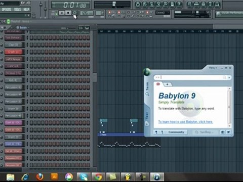Click the Babylon magnifier search icon

(x=224, y=77)
